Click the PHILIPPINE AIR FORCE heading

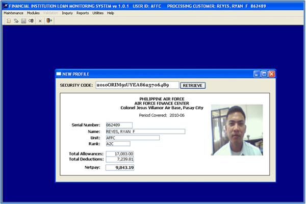point(162,99)
